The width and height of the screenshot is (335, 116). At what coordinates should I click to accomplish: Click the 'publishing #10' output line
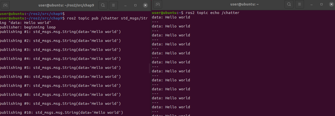(x=62, y=113)
